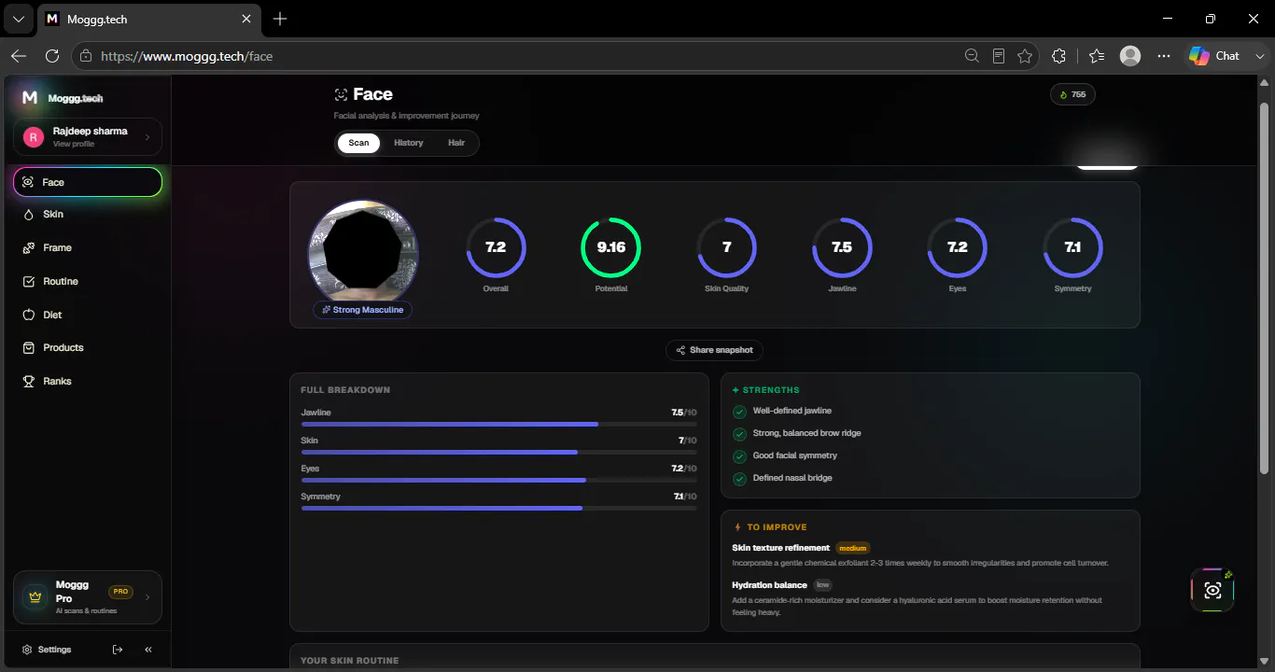Switch to the Hair tab

tap(456, 143)
